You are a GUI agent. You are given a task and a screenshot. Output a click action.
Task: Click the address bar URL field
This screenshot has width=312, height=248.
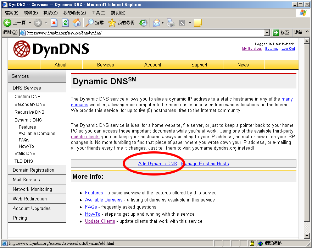142,33
